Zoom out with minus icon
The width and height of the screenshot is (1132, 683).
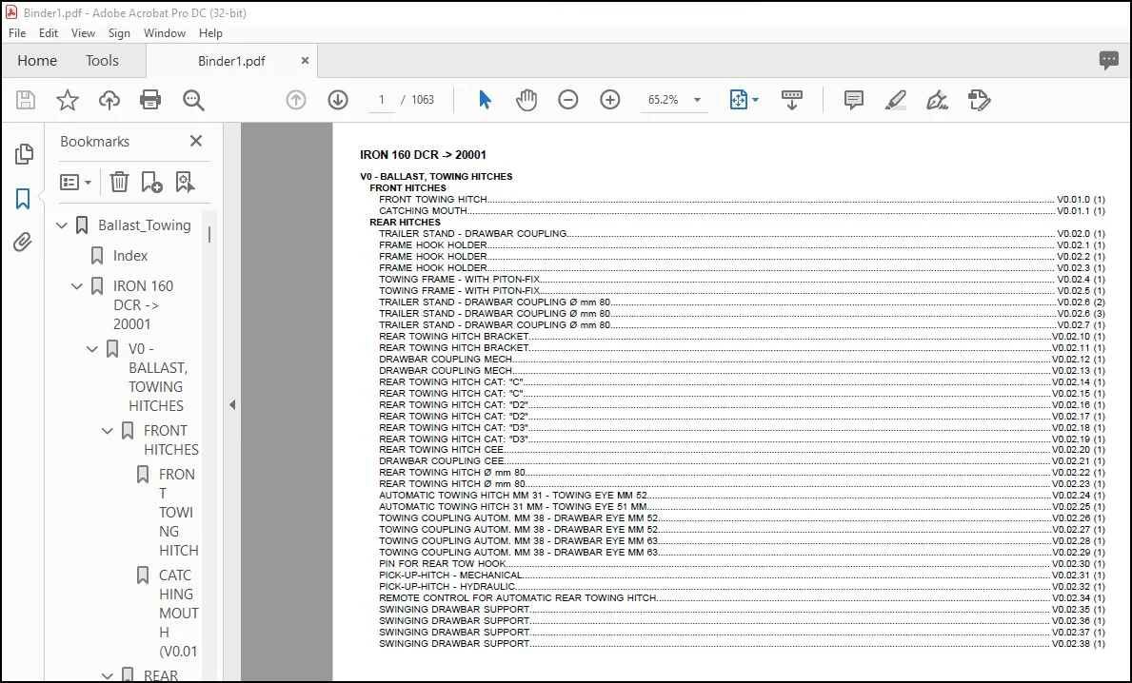point(568,100)
